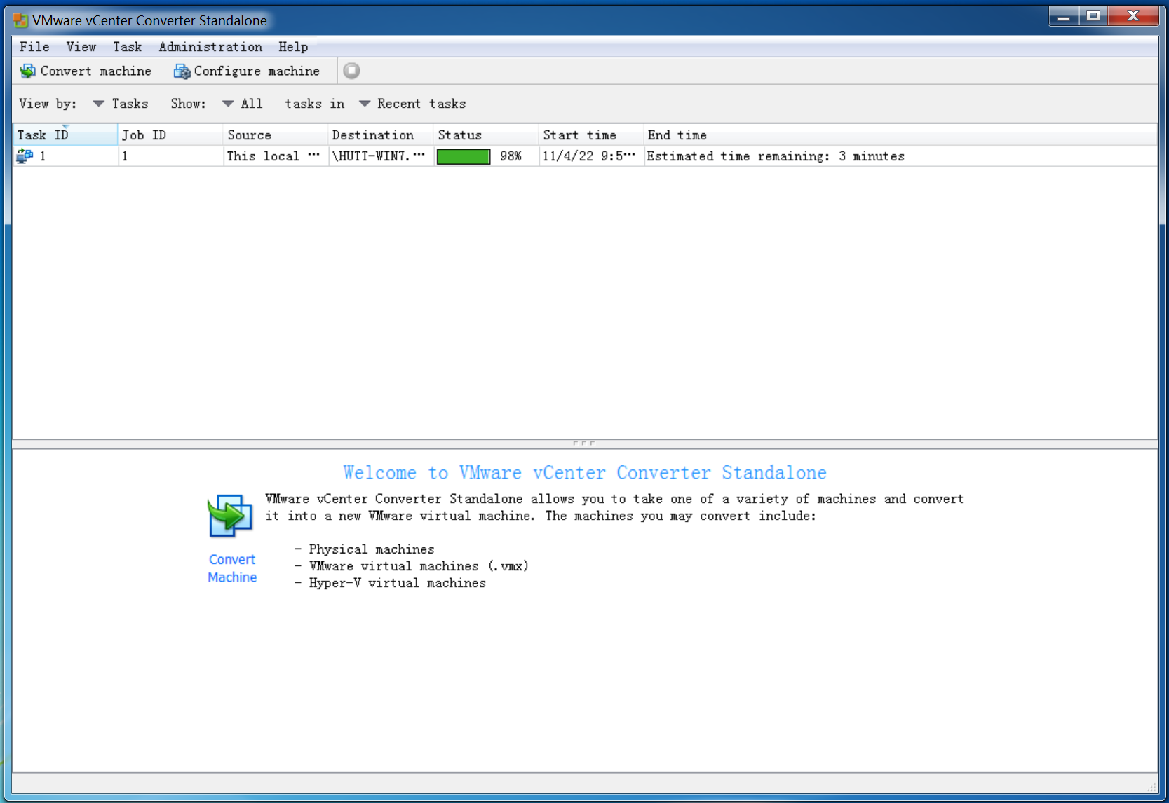
Task: Open the Administration menu
Action: point(210,46)
